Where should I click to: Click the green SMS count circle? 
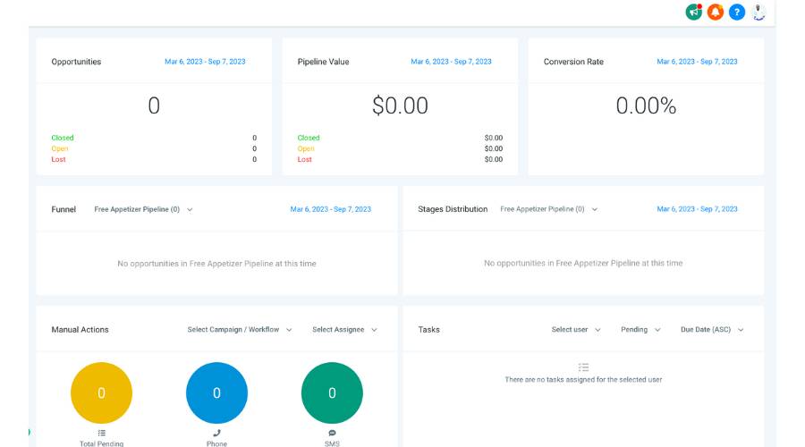pyautogui.click(x=332, y=393)
